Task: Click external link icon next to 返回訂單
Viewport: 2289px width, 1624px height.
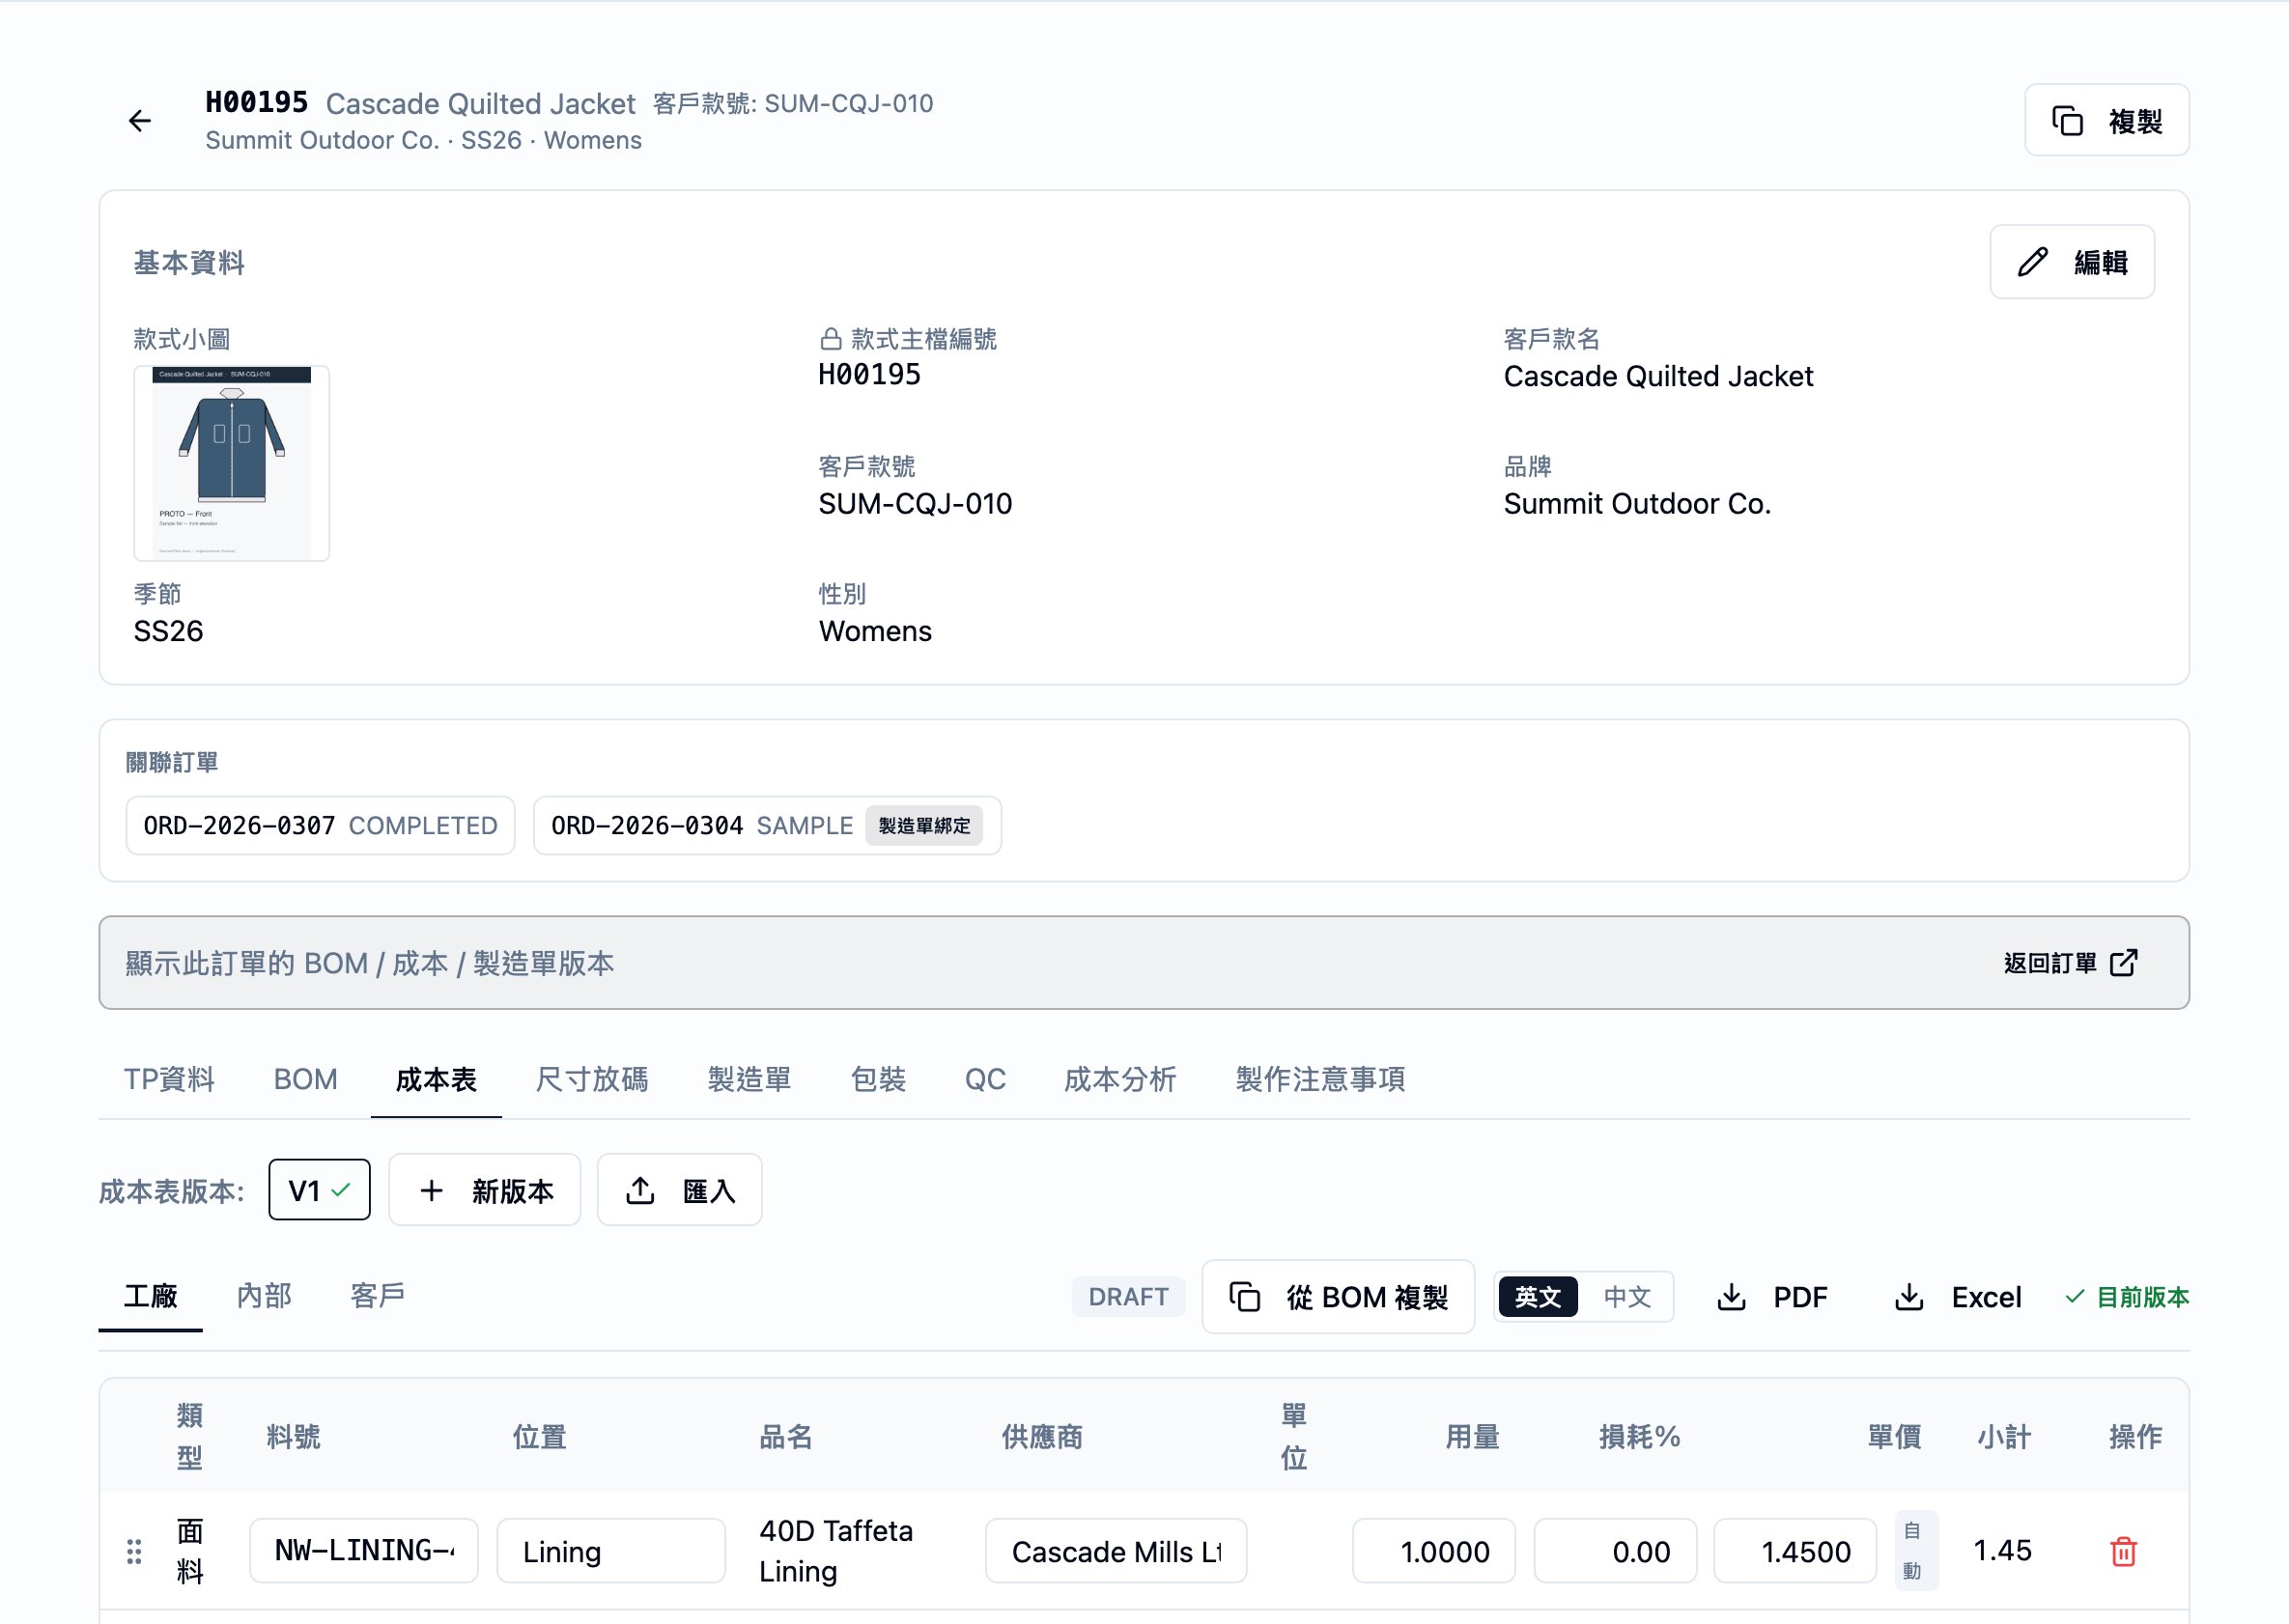Action: coord(2124,963)
